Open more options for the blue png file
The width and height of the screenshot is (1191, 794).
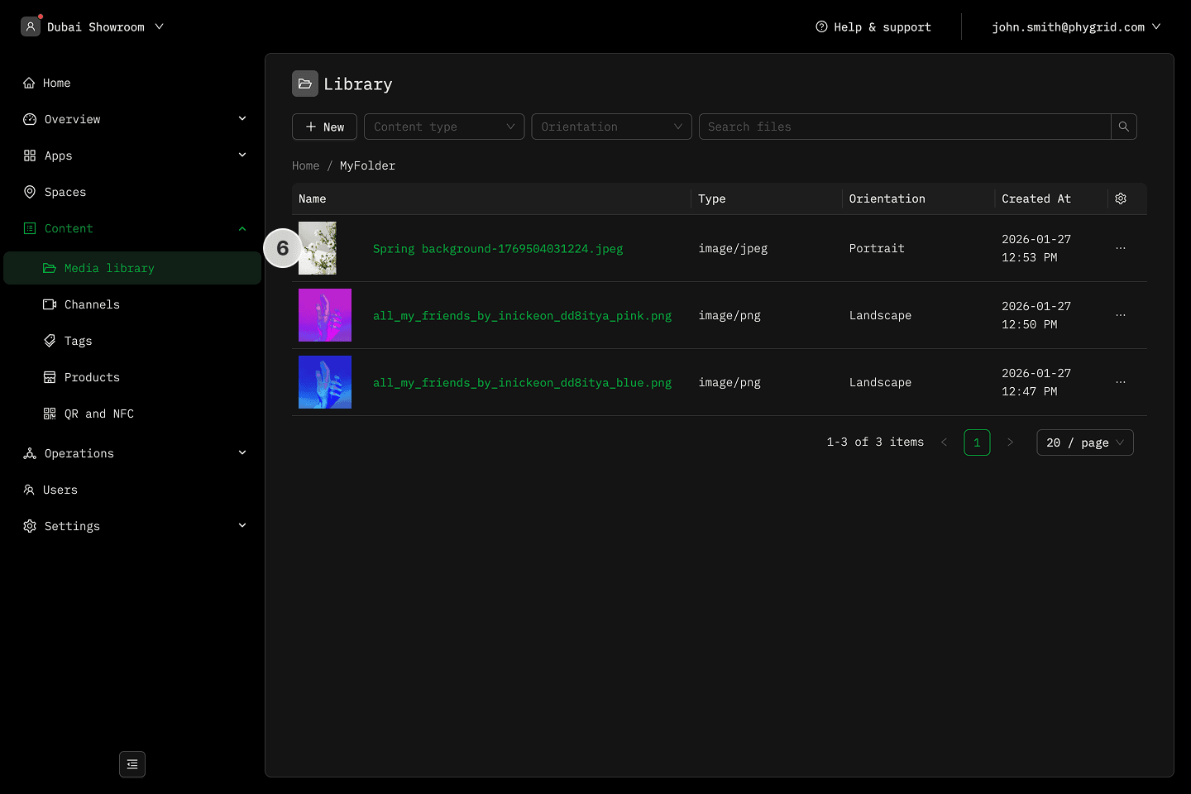pyautogui.click(x=1121, y=382)
